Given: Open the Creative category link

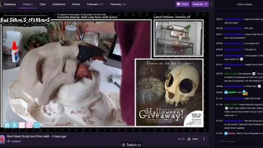Looking at the screenshot, I should (x=16, y=141).
